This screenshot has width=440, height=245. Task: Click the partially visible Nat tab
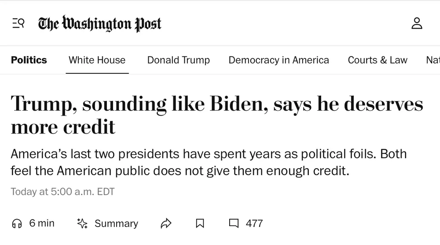433,60
